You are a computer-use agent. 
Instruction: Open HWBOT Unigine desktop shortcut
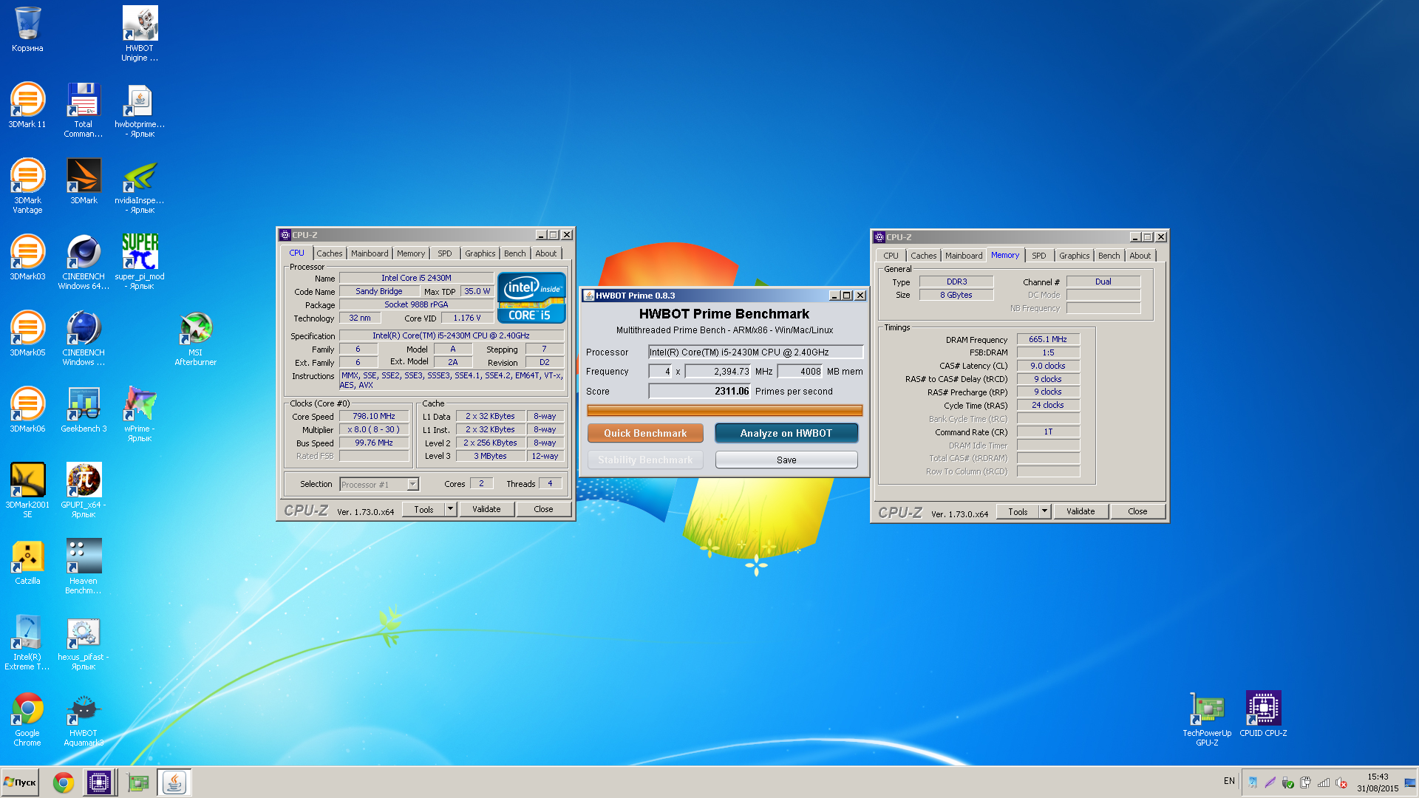pyautogui.click(x=140, y=33)
